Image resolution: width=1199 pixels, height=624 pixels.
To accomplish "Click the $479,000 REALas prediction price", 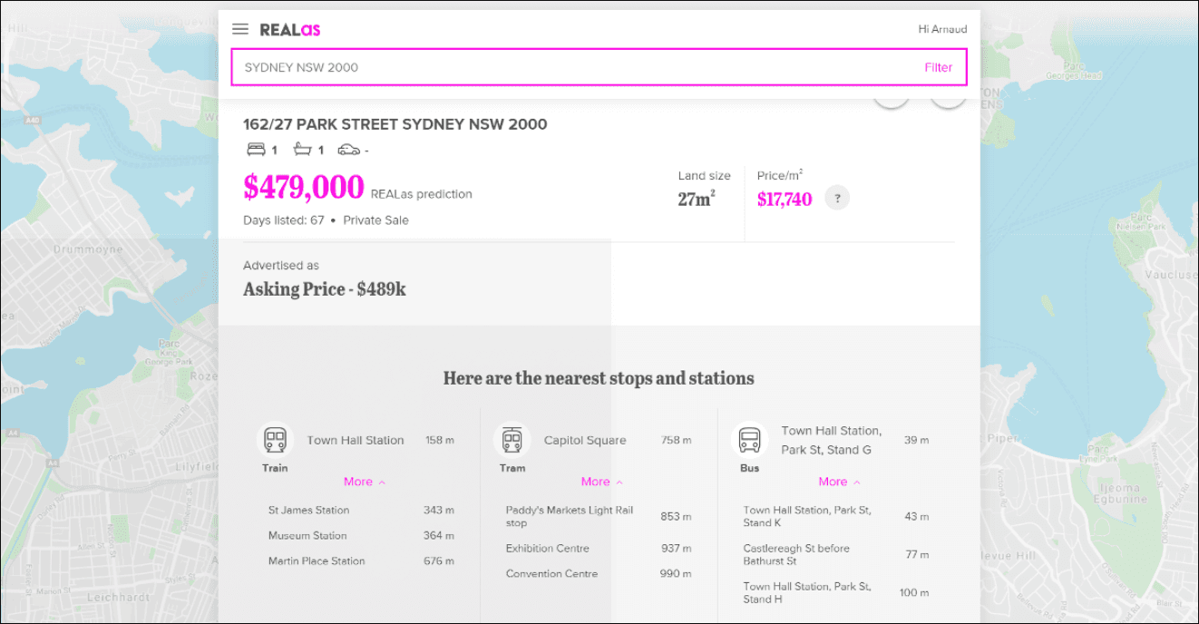I will [304, 188].
